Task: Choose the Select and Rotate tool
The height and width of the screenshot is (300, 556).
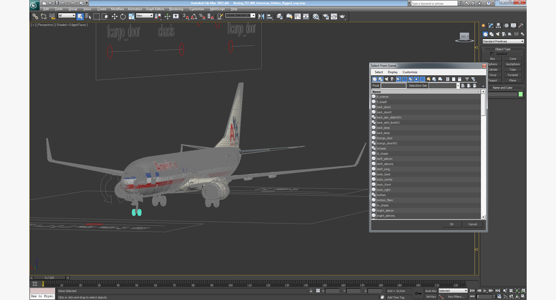Action: pos(123,16)
